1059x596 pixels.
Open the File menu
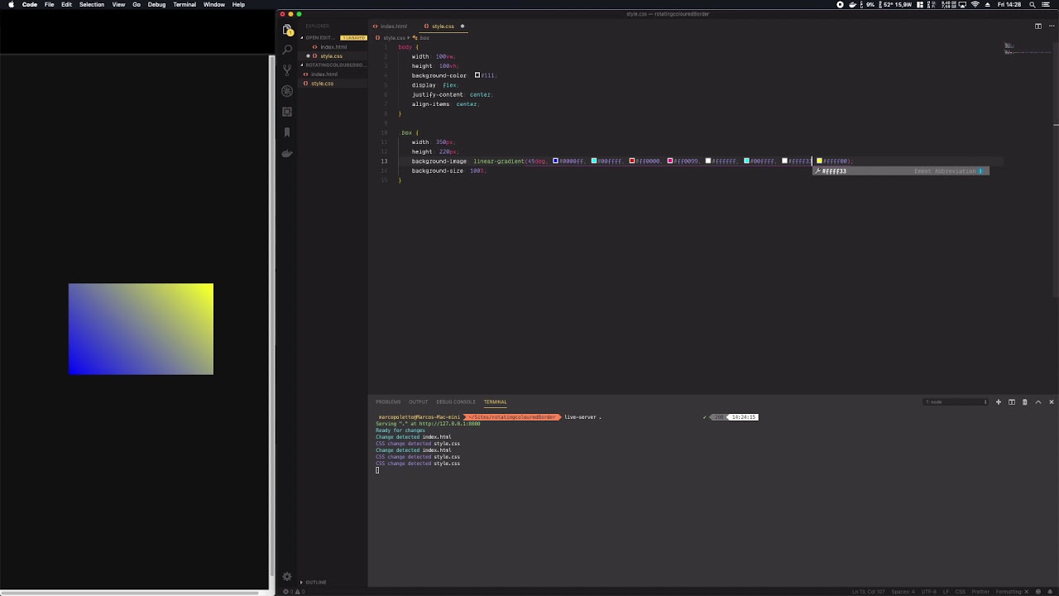click(50, 4)
